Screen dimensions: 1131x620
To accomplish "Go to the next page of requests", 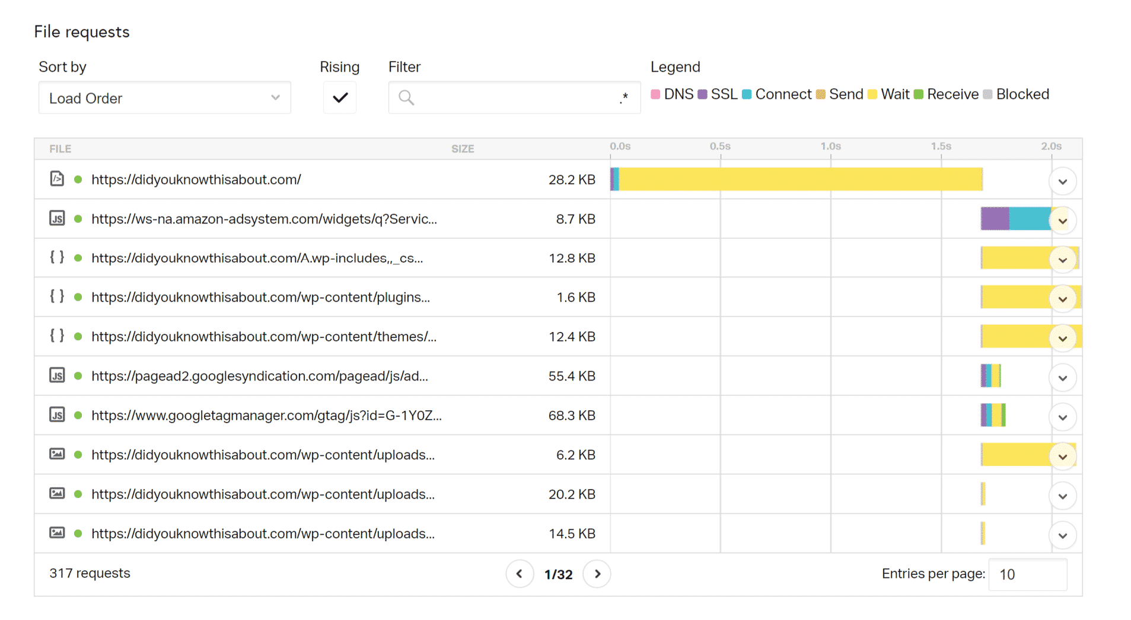I will pos(597,574).
